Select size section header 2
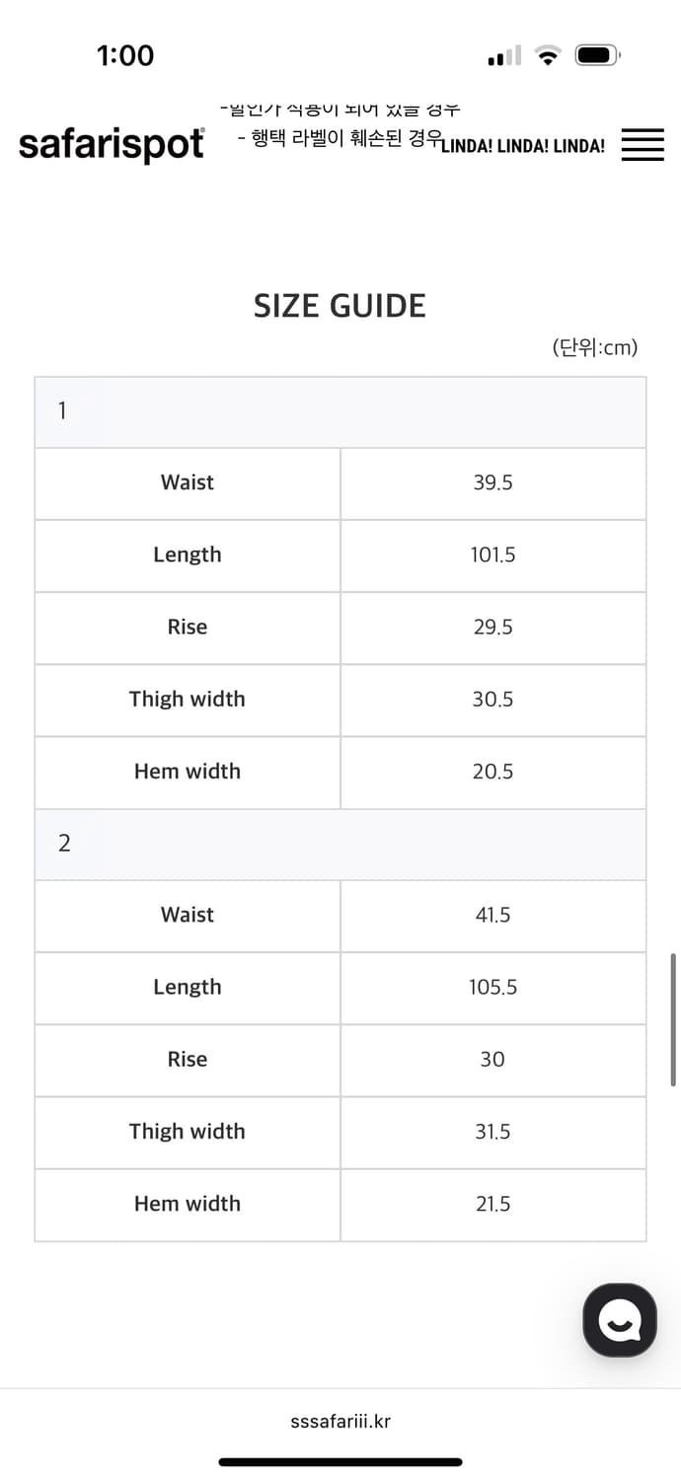Image resolution: width=681 pixels, height=1480 pixels. point(63,844)
